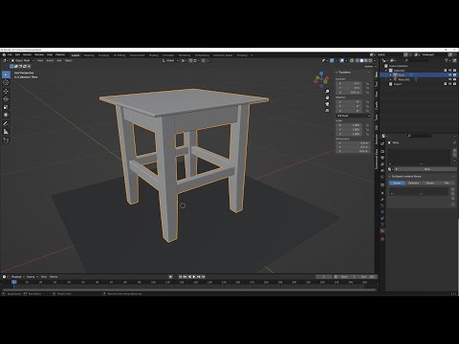Toggle Collection visibility eye in outliner
The width and height of the screenshot is (459, 344).
pyautogui.click(x=450, y=71)
